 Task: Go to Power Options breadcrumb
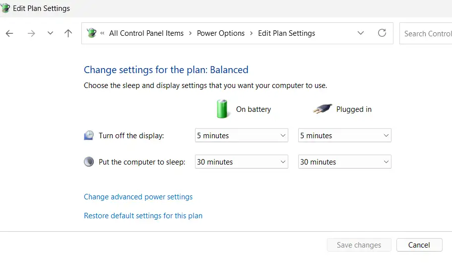pyautogui.click(x=221, y=33)
